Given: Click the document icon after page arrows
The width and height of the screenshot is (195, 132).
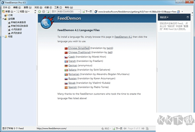Looking at the screenshot, I should pos(147,128).
